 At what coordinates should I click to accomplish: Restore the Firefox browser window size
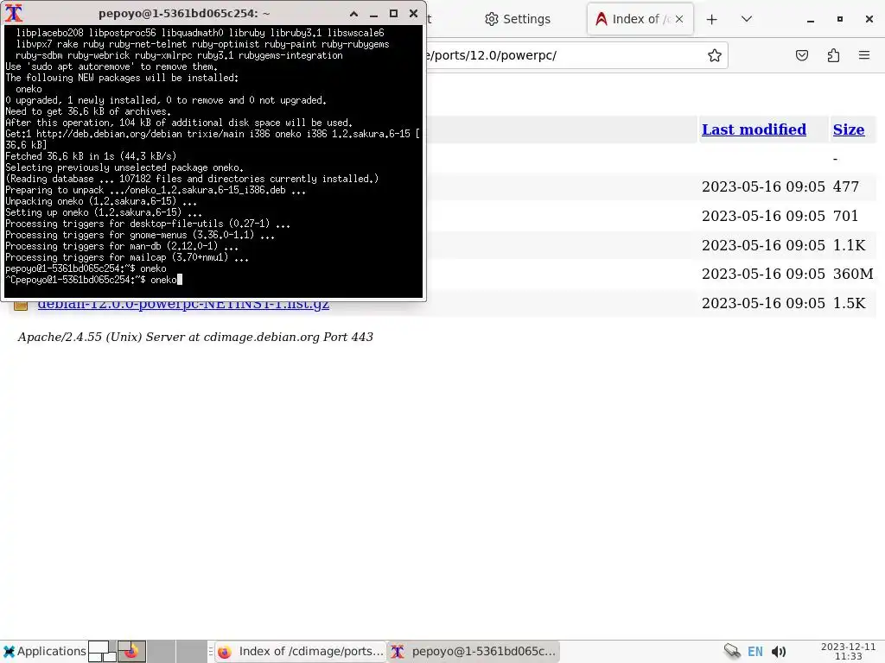coord(840,19)
